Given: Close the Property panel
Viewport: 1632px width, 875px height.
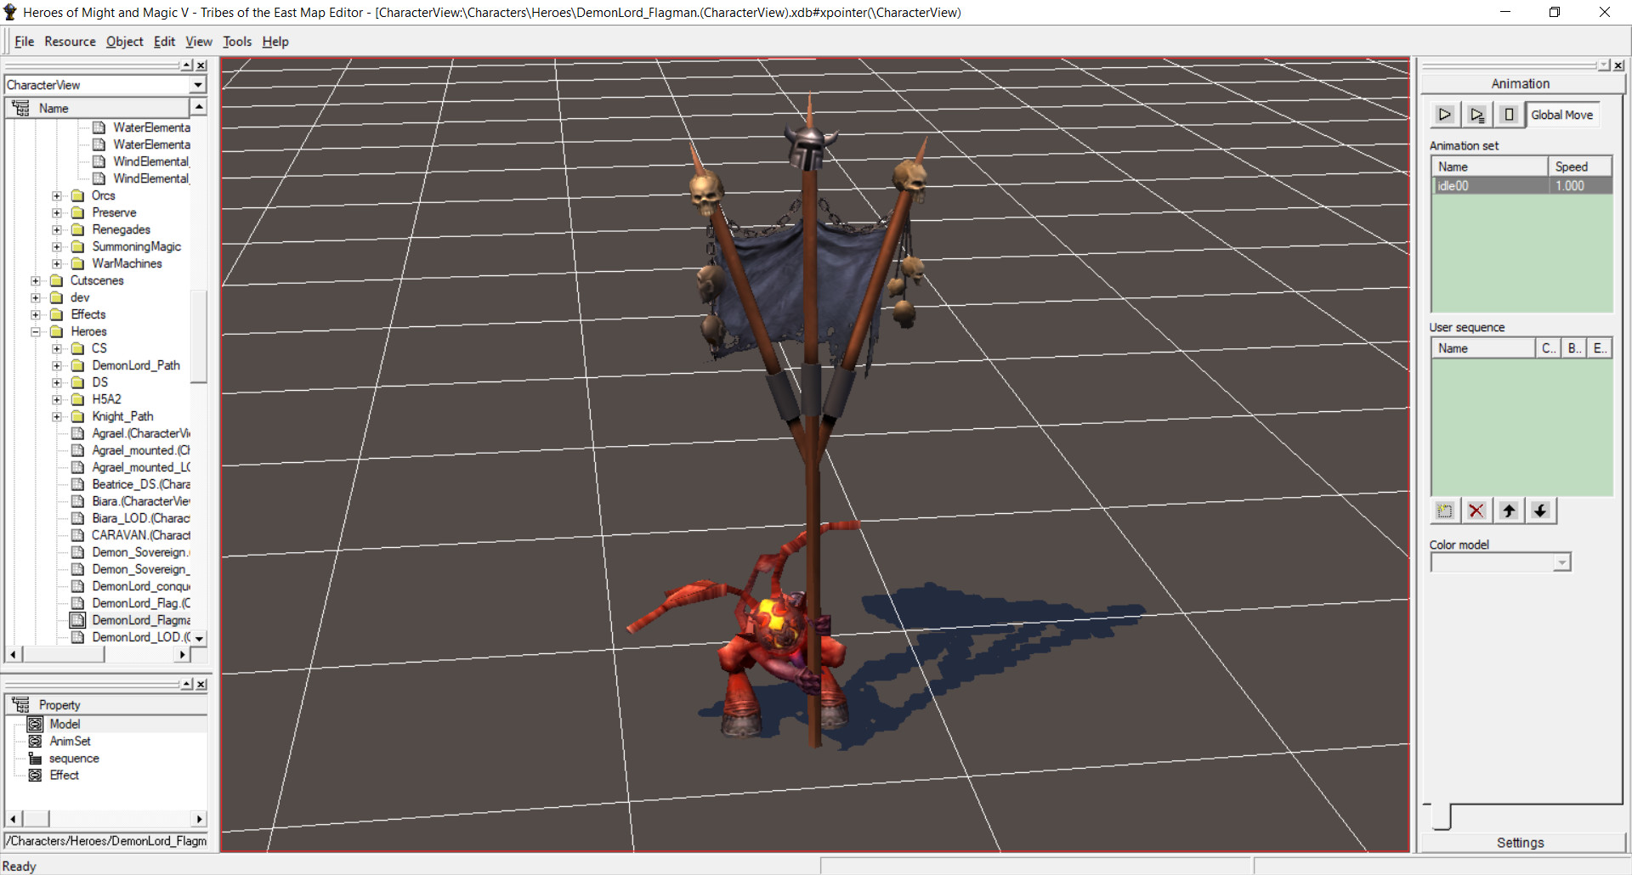Looking at the screenshot, I should click(201, 684).
